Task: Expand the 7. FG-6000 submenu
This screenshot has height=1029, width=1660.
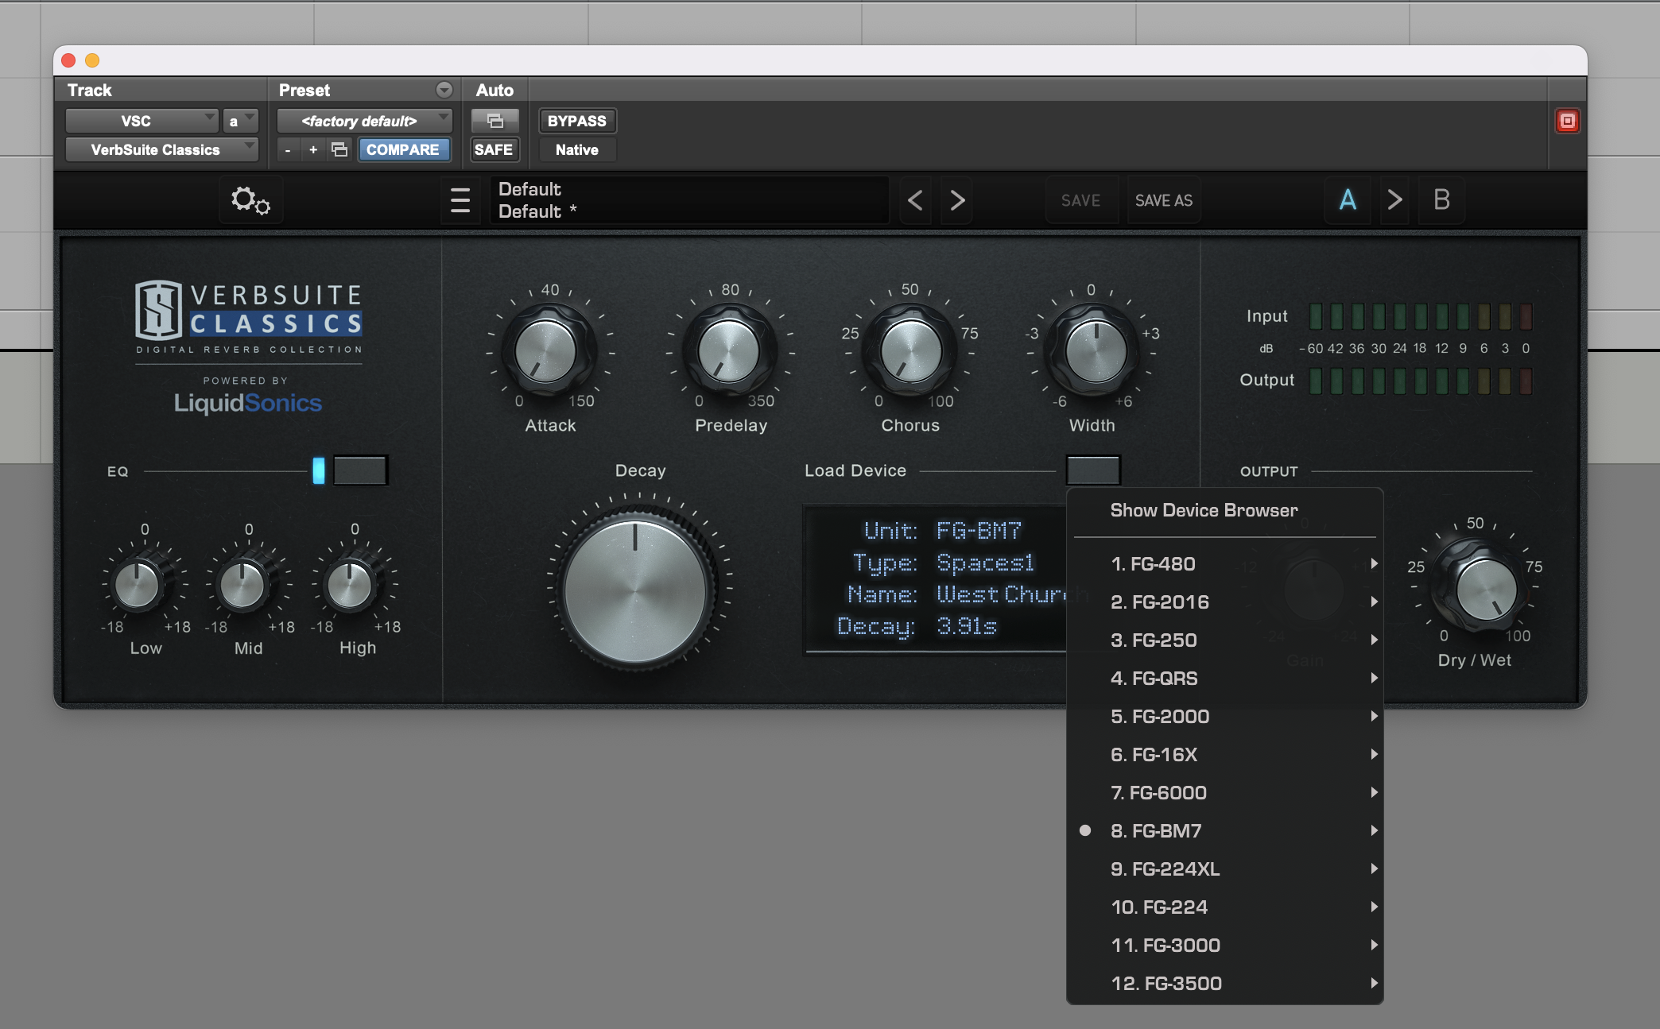Action: point(1224,792)
